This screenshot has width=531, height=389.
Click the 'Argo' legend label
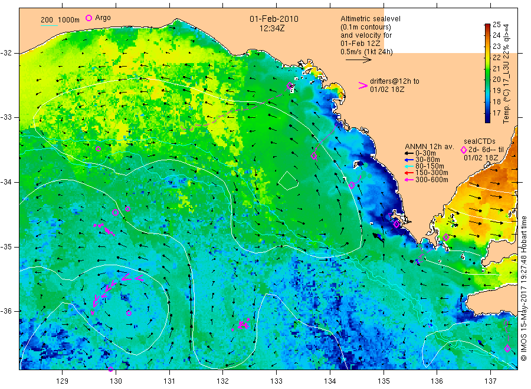point(103,18)
